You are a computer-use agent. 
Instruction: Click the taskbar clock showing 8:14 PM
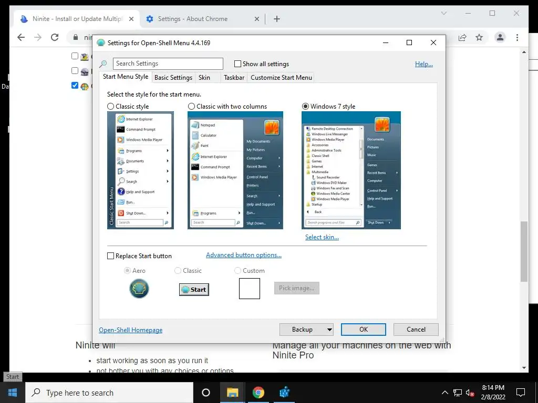(493, 393)
